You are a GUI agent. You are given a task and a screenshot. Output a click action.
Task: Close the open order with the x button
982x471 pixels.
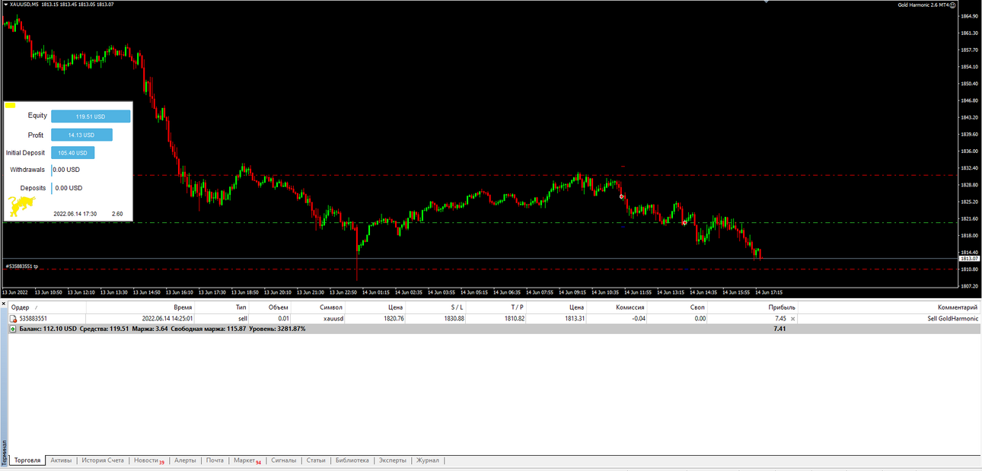[792, 319]
